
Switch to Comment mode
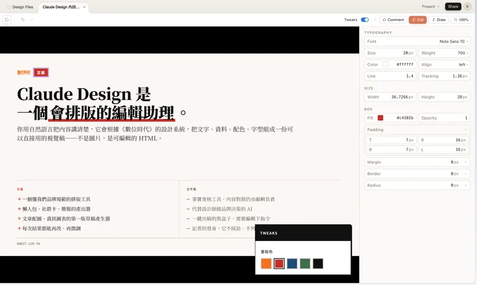[393, 20]
